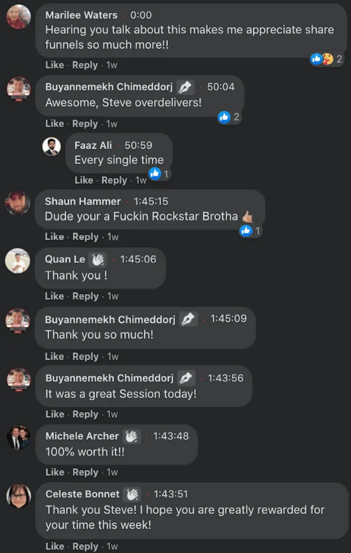Screen dimensions: 351x553
Task: Click the like reaction icon on 'Awesome, Steve overdelivers!'
Action: tap(224, 117)
